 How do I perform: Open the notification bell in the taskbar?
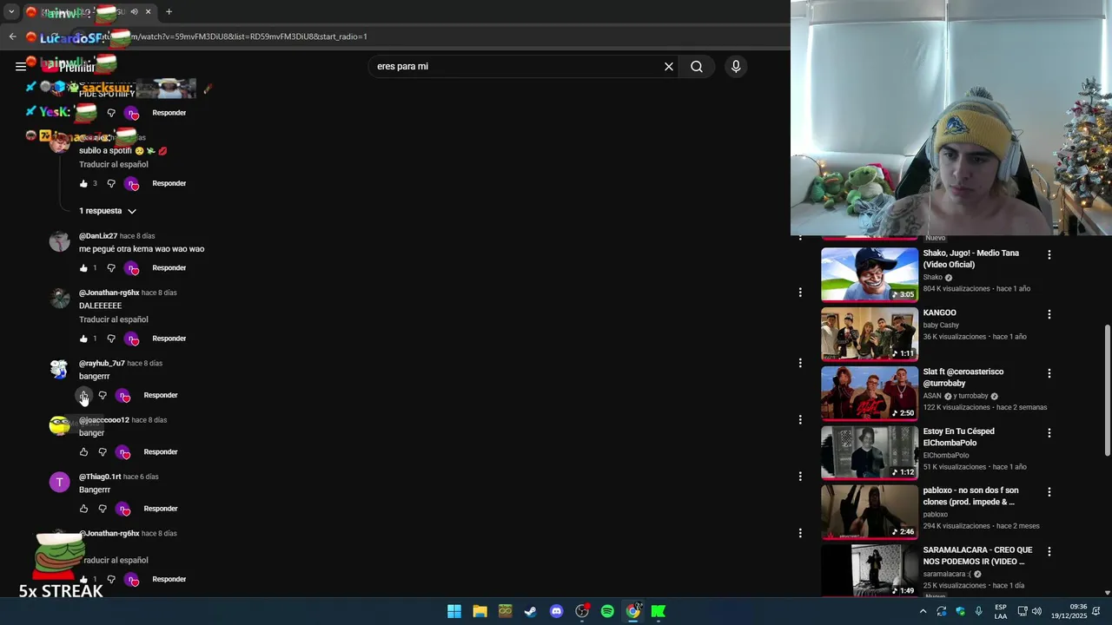click(x=1096, y=611)
